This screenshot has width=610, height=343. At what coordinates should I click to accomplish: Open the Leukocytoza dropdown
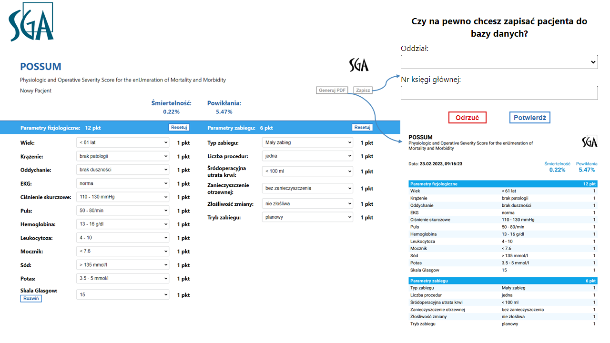pos(123,238)
